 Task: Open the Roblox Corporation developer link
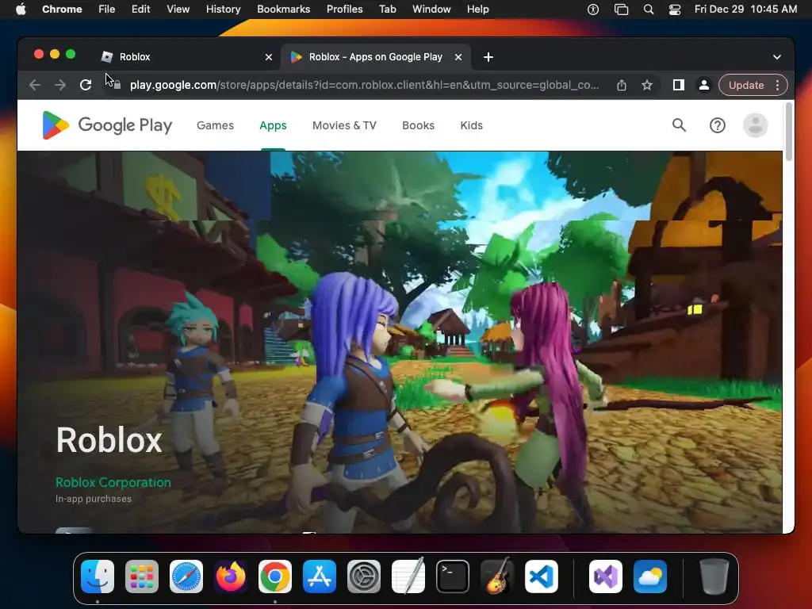pyautogui.click(x=113, y=482)
